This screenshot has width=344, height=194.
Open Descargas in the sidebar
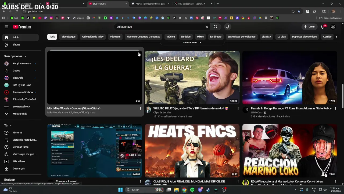[x=20, y=168]
